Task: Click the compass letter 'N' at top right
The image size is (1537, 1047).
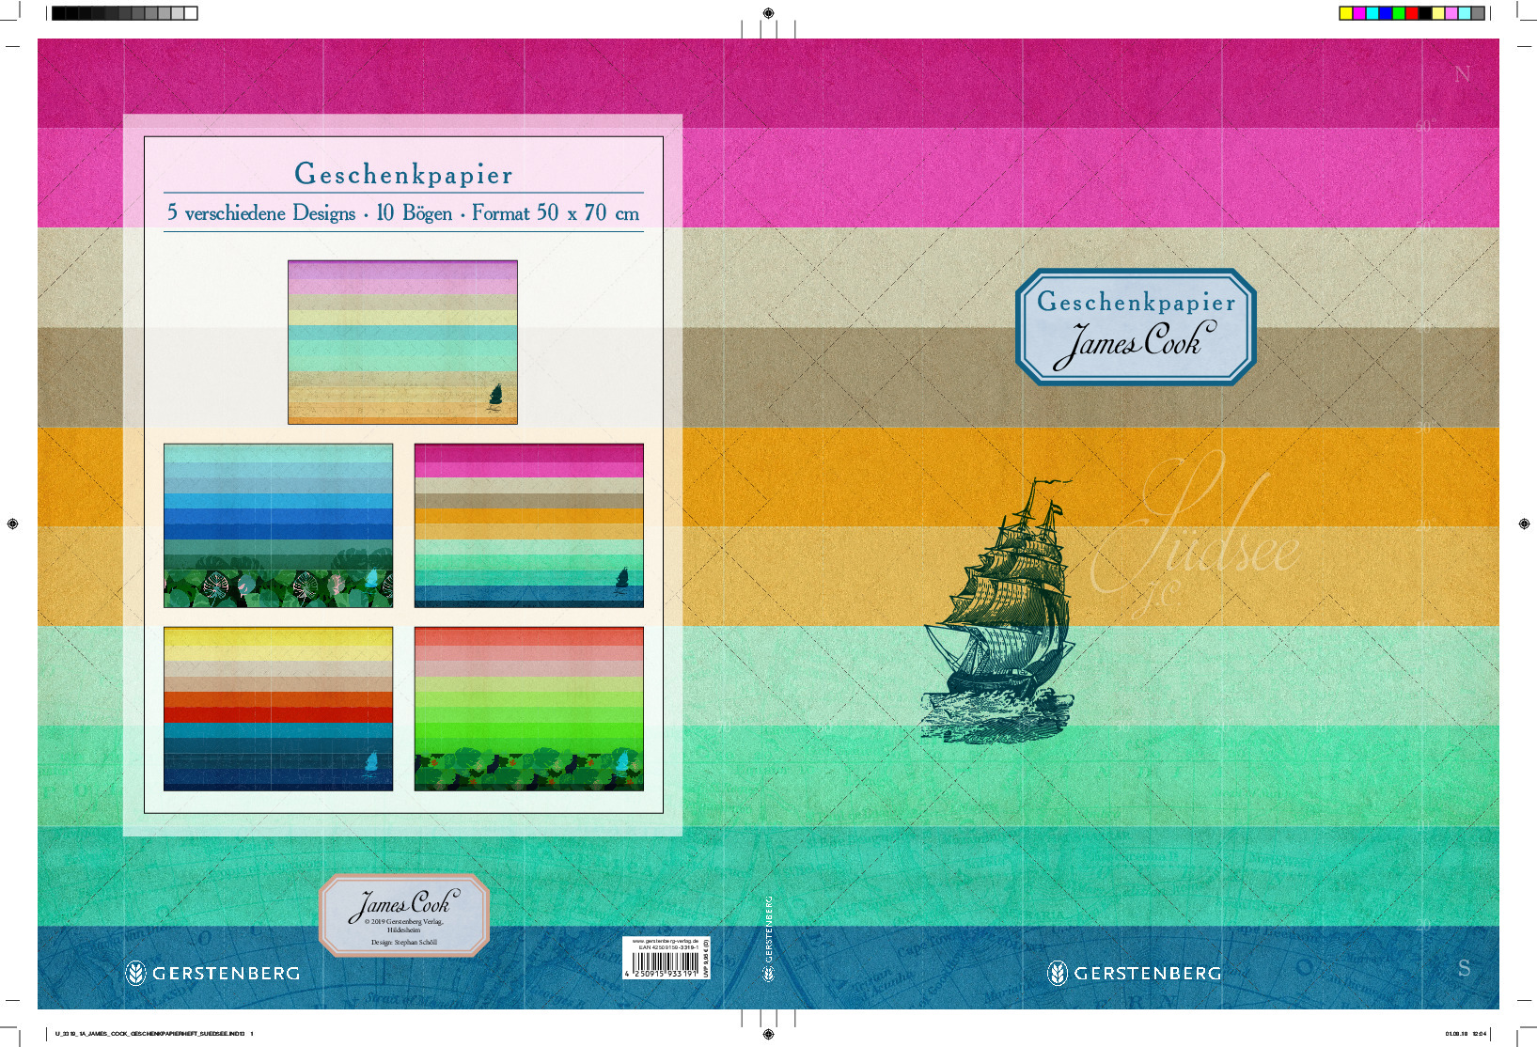Action: pyautogui.click(x=1463, y=74)
